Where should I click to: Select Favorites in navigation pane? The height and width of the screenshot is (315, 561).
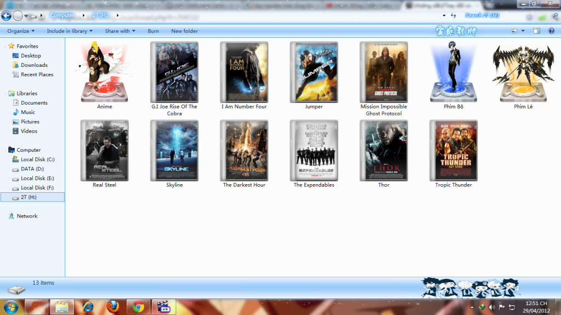tap(27, 46)
